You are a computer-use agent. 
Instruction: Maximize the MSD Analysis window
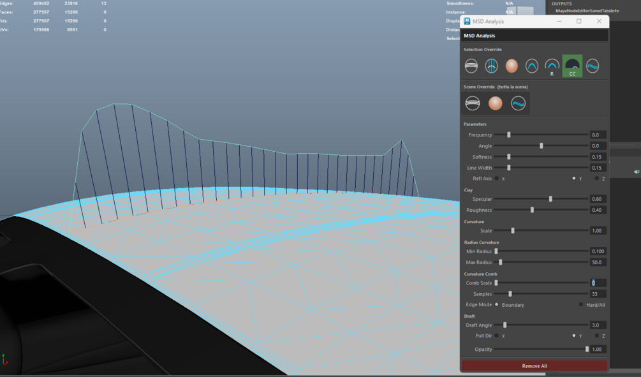(579, 21)
